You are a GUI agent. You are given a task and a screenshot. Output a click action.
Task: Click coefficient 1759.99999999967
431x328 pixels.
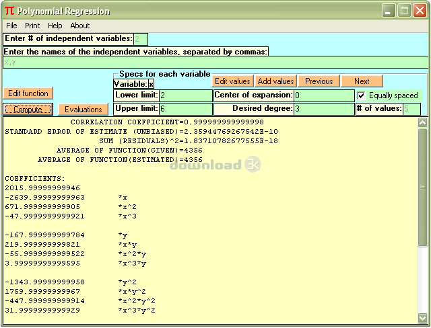(x=42, y=291)
